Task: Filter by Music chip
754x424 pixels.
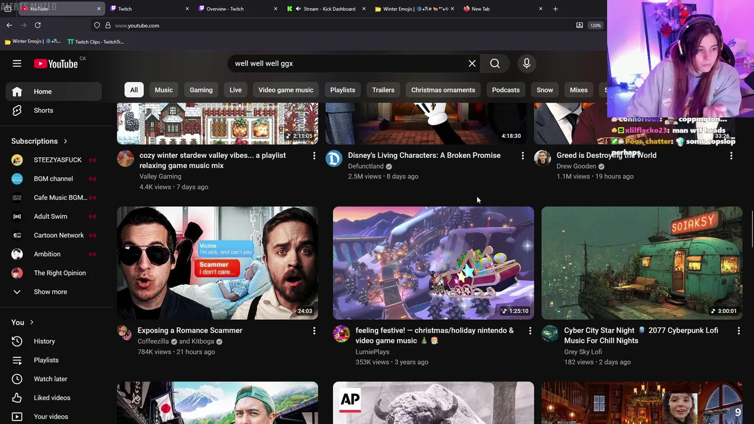Action: pyautogui.click(x=164, y=90)
